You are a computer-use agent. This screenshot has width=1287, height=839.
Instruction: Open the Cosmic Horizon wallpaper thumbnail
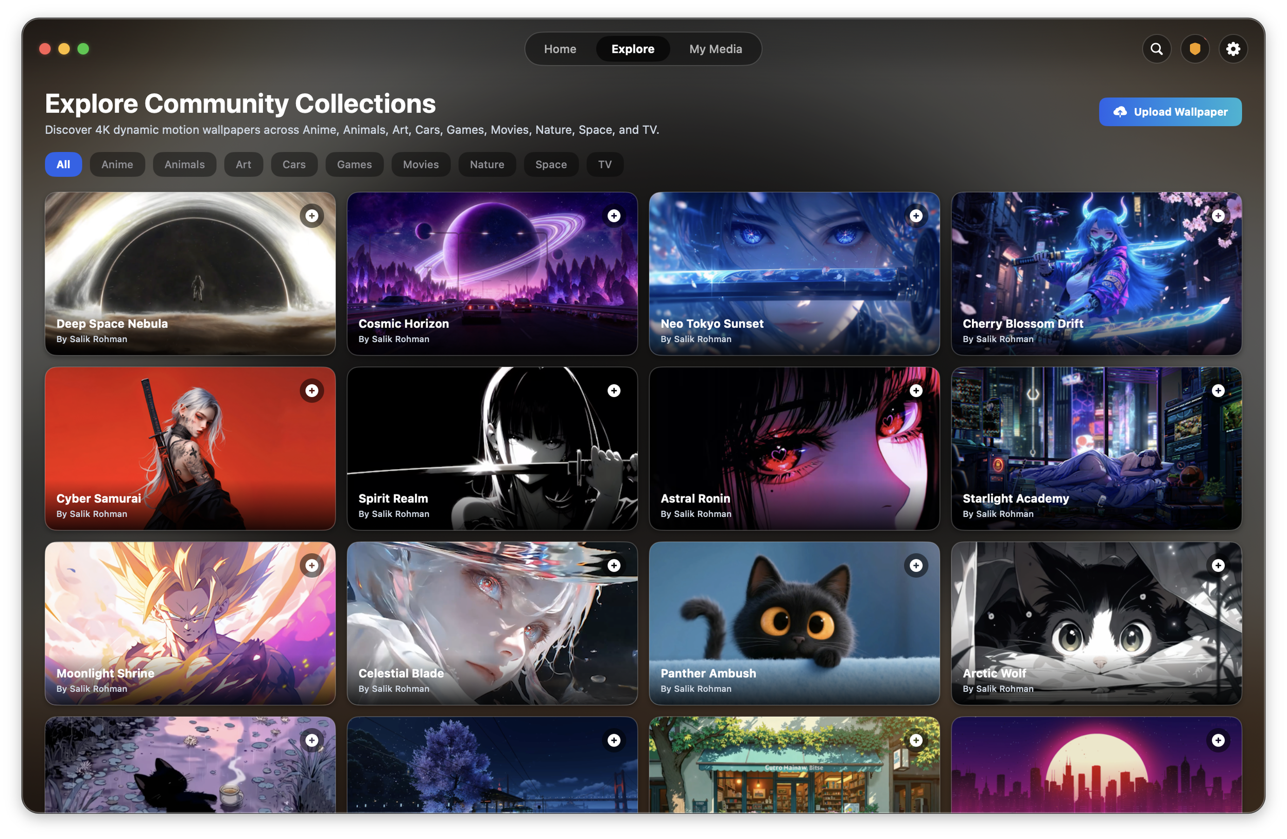tap(492, 273)
